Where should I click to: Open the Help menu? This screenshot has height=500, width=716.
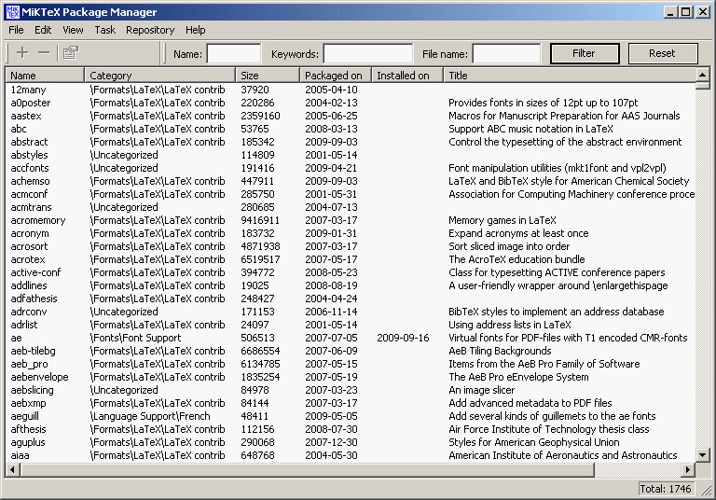coord(196,30)
